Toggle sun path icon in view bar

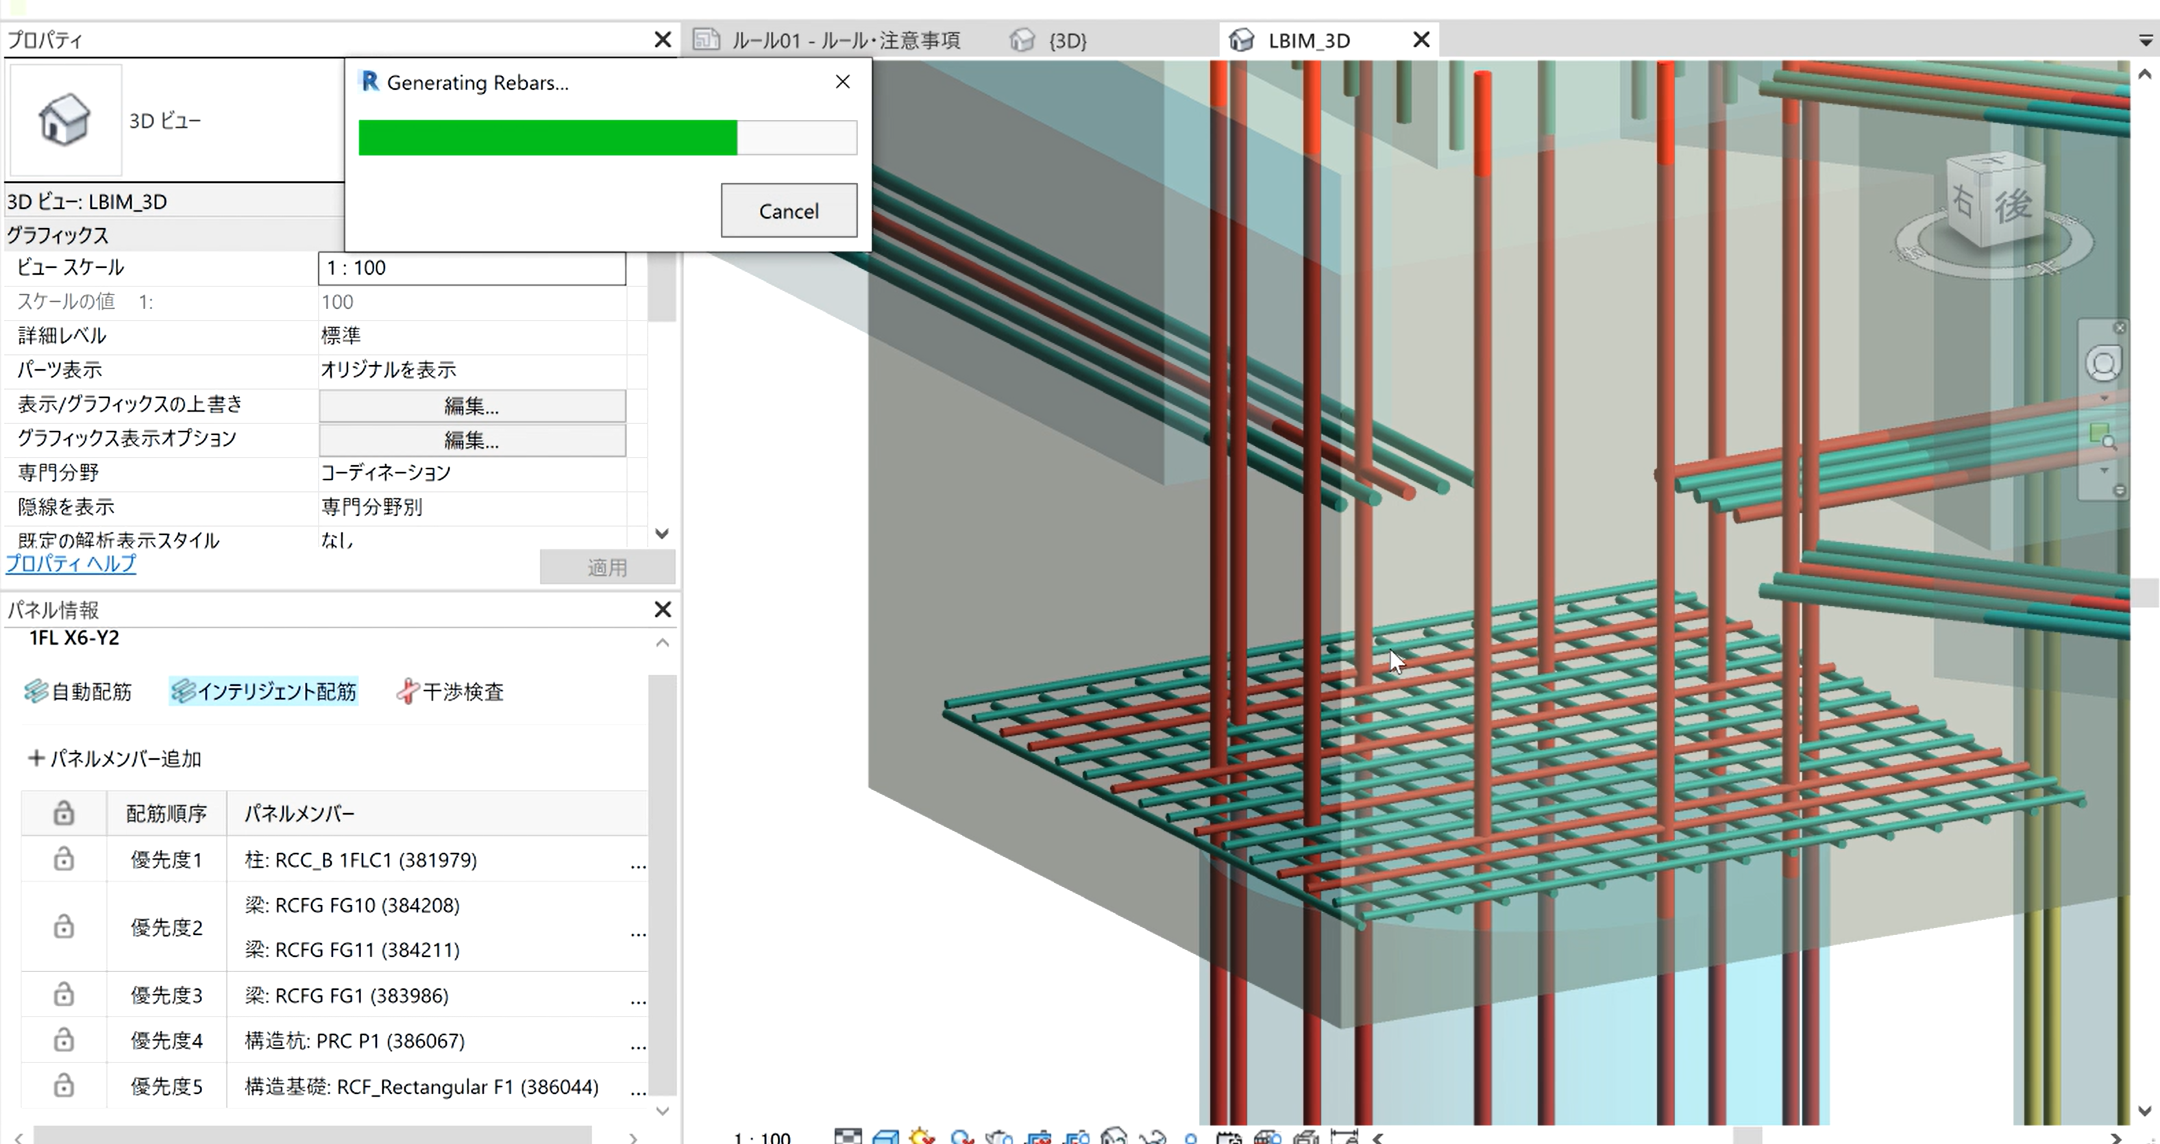click(922, 1137)
